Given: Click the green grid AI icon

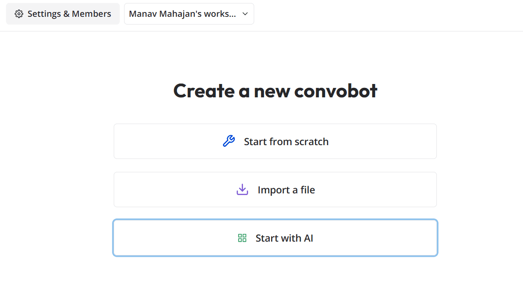Looking at the screenshot, I should coord(242,238).
